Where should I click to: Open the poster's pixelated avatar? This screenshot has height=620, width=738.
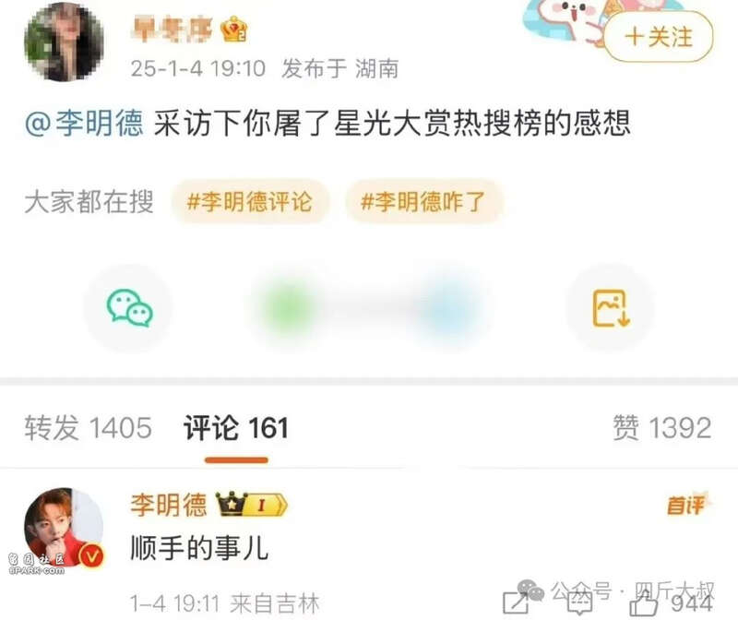click(64, 42)
